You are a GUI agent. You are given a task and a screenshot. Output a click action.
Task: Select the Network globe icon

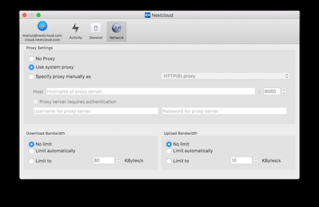[x=117, y=28]
